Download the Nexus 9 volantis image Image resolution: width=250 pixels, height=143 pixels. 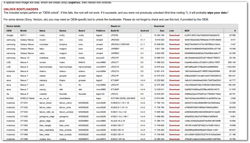[x=174, y=94]
